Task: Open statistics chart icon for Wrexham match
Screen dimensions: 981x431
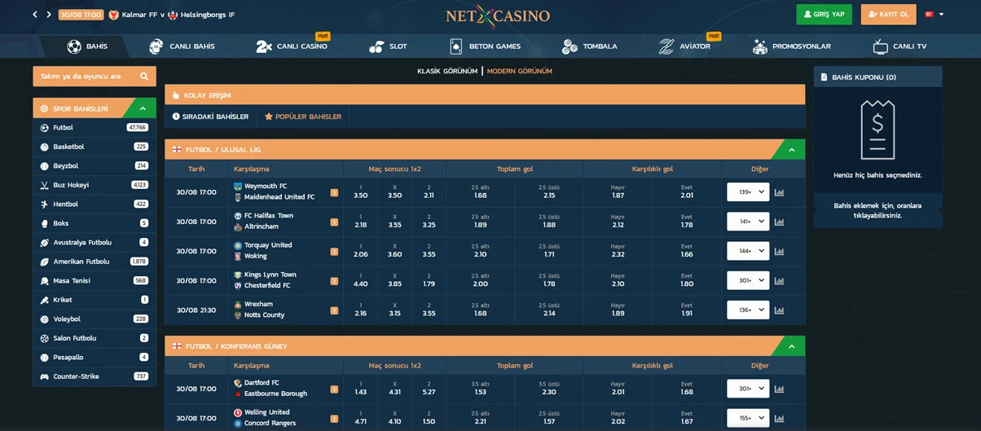Action: pyautogui.click(x=779, y=310)
